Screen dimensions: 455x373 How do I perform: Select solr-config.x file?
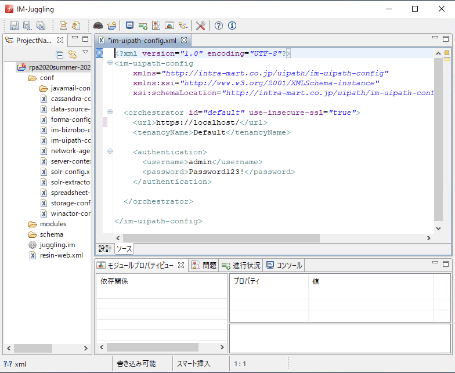(x=65, y=172)
